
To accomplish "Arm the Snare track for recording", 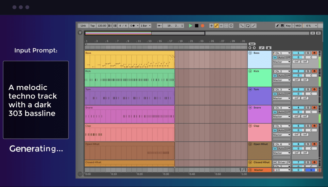I will pyautogui.click(x=314, y=108).
